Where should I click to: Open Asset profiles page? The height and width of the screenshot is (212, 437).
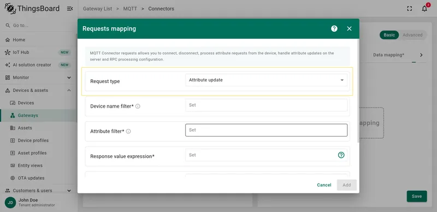38,153
